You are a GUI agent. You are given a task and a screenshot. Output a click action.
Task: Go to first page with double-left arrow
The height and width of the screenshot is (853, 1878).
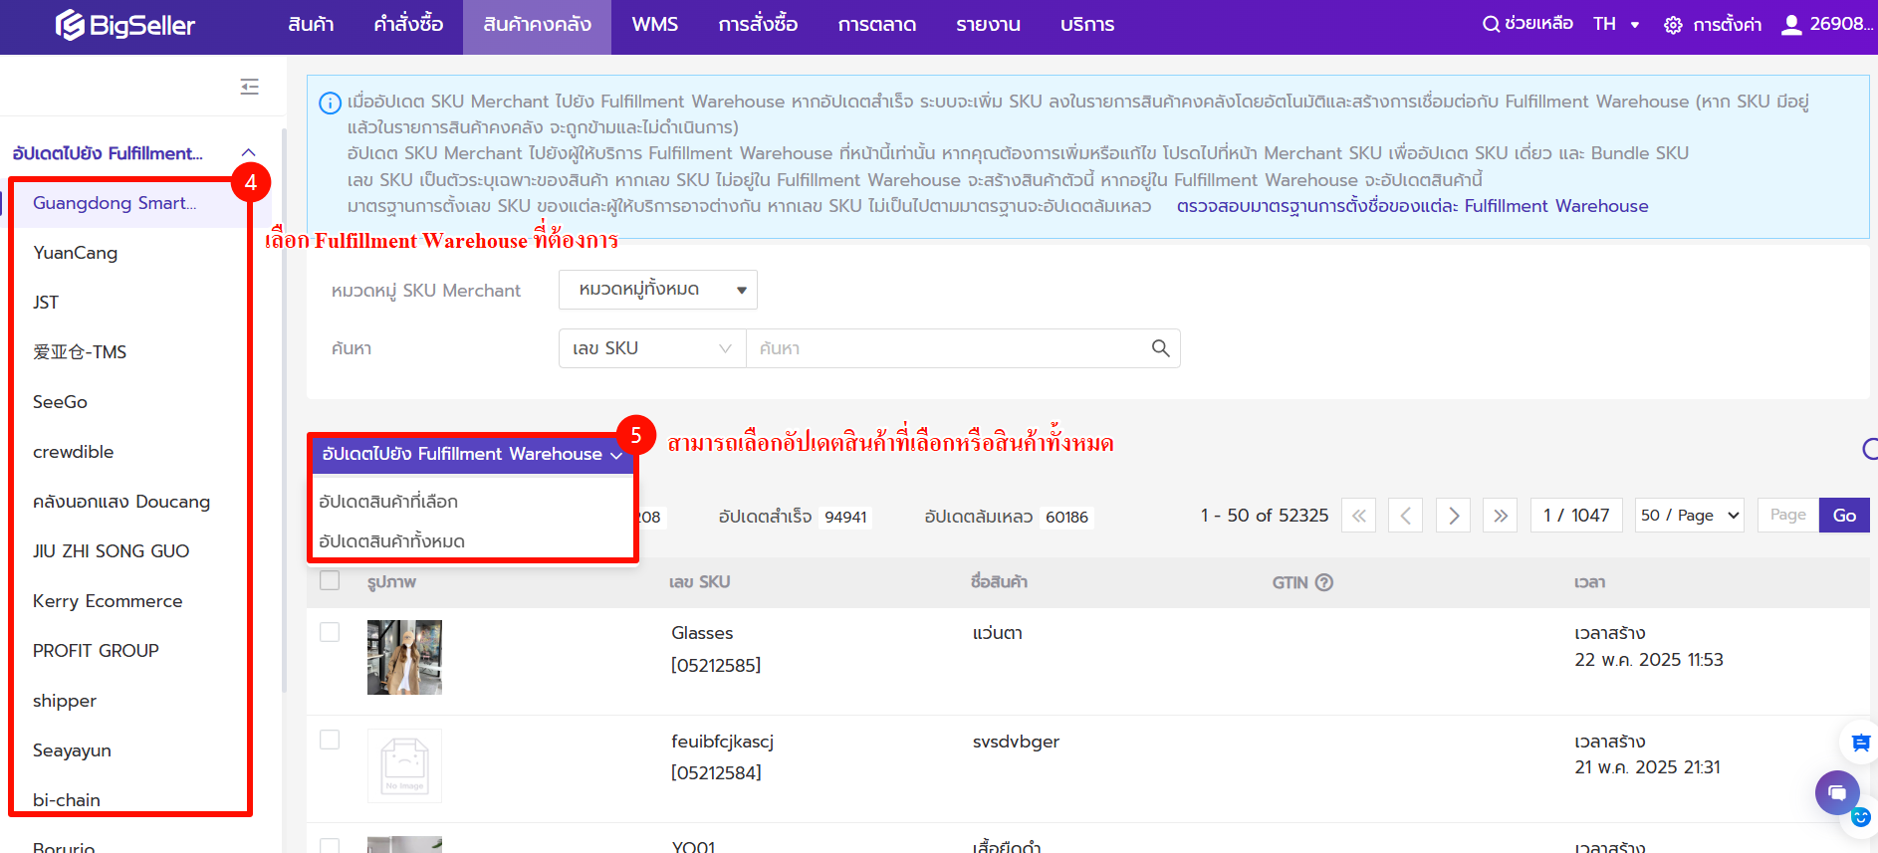pyautogui.click(x=1359, y=516)
